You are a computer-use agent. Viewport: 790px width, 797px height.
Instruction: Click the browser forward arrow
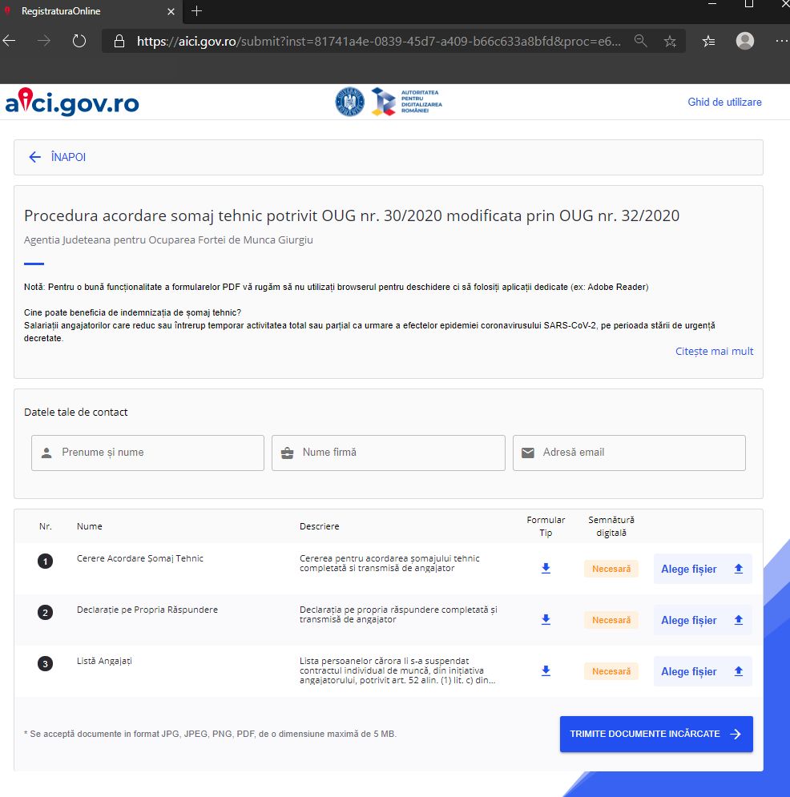click(44, 41)
